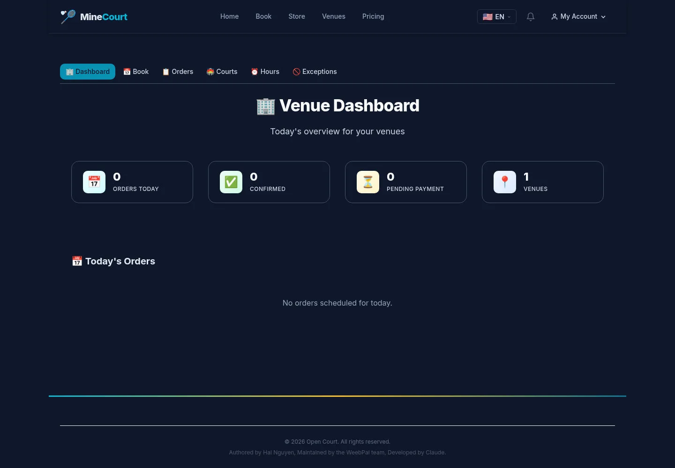Screen dimensions: 675x468
Task: Go to Home in top navigation
Action: click(230, 16)
